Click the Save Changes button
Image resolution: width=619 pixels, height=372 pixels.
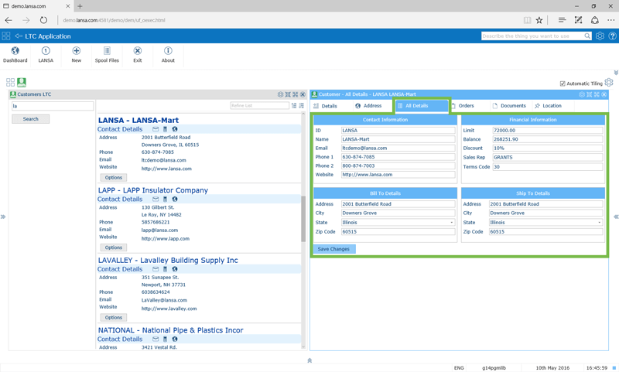(333, 249)
